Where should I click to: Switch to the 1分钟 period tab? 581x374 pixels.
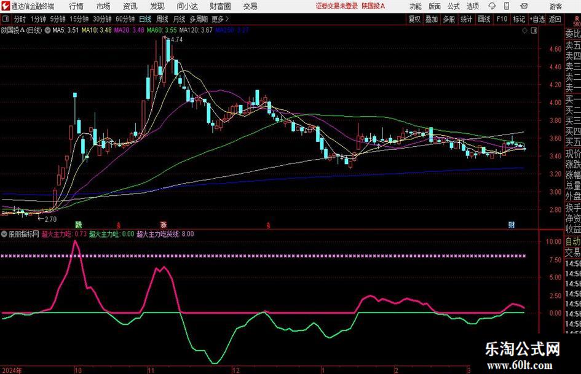point(38,19)
